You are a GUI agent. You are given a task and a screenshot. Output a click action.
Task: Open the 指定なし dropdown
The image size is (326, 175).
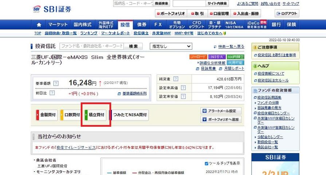pos(171,46)
